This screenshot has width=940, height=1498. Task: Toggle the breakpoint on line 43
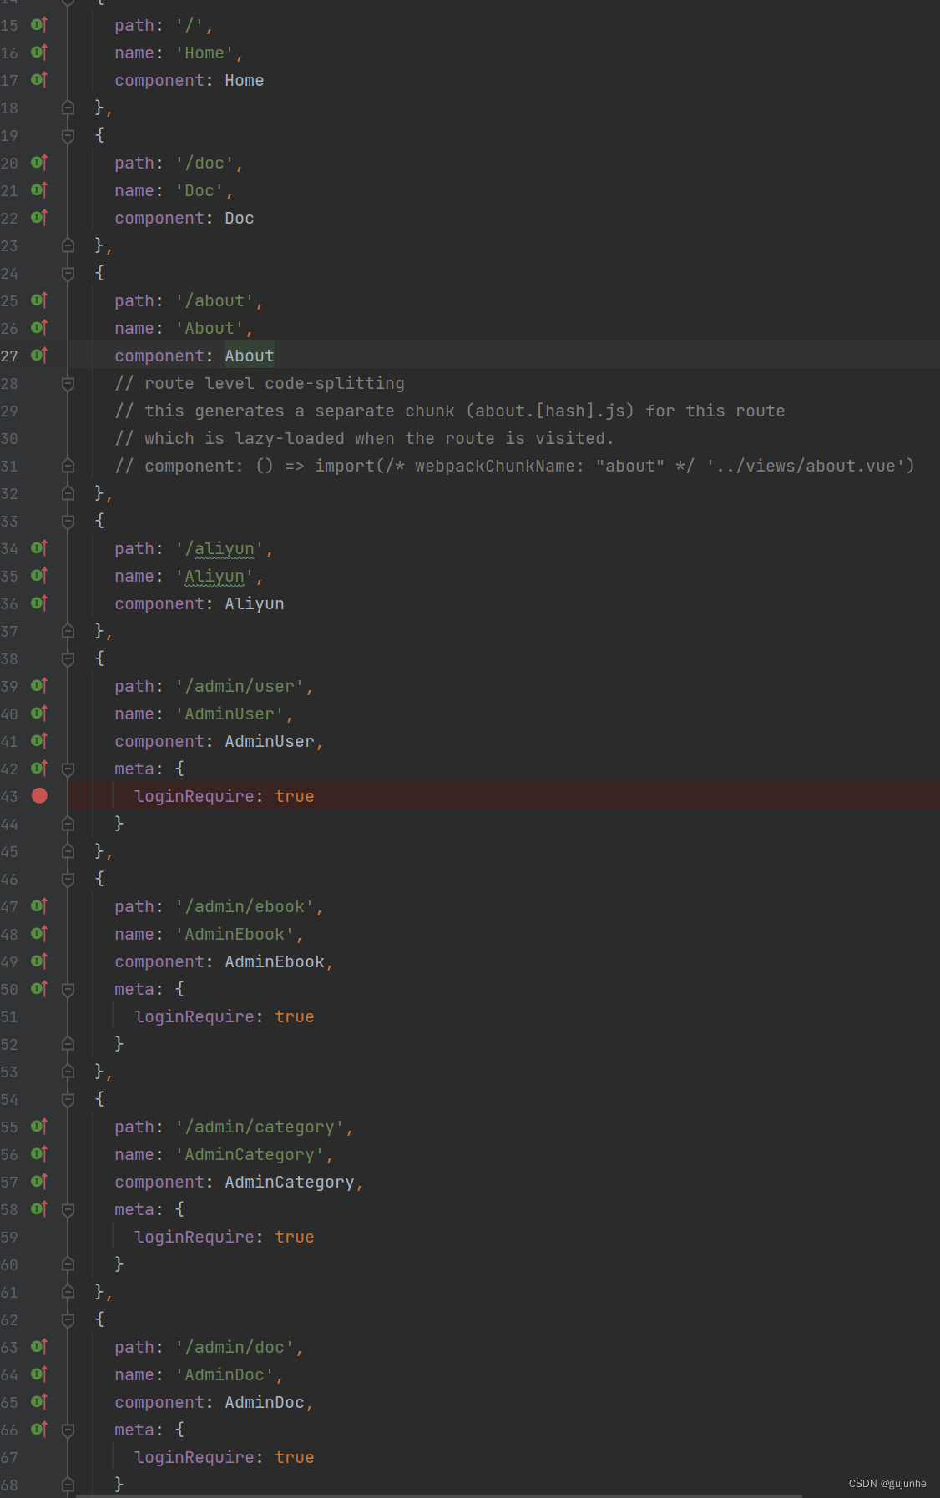[39, 796]
